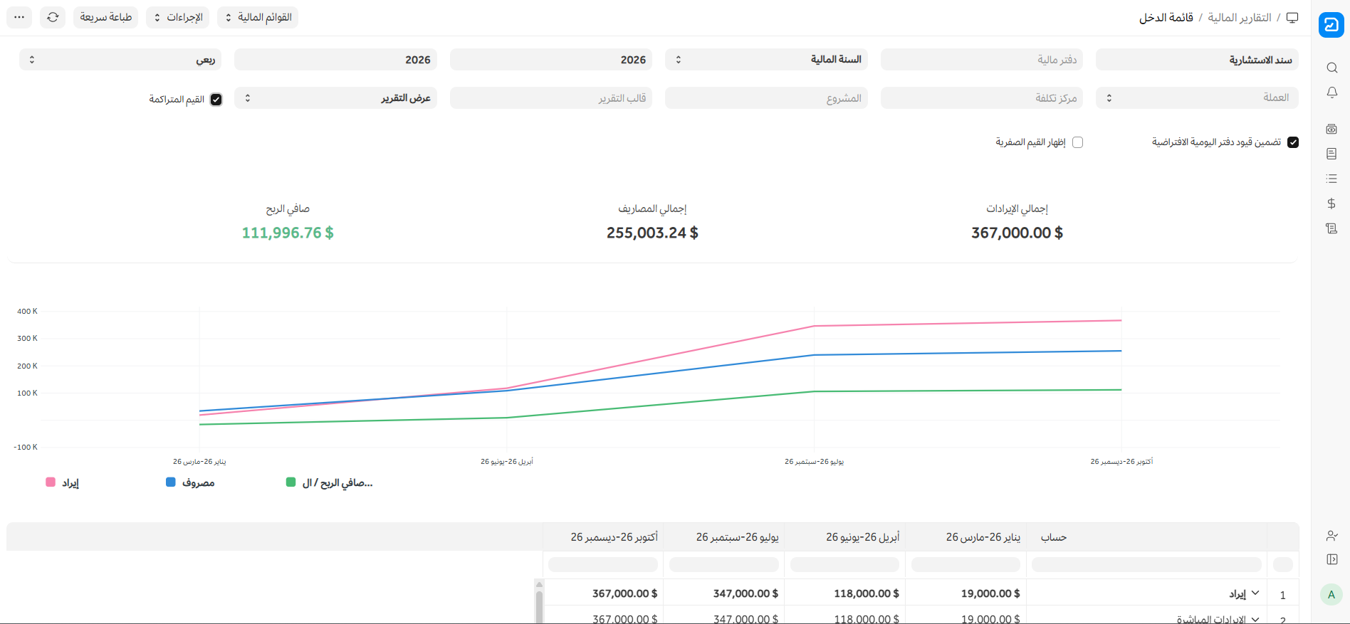Click the '111,996.76 $' net profit value
This screenshot has width=1350, height=624.
[288, 233]
